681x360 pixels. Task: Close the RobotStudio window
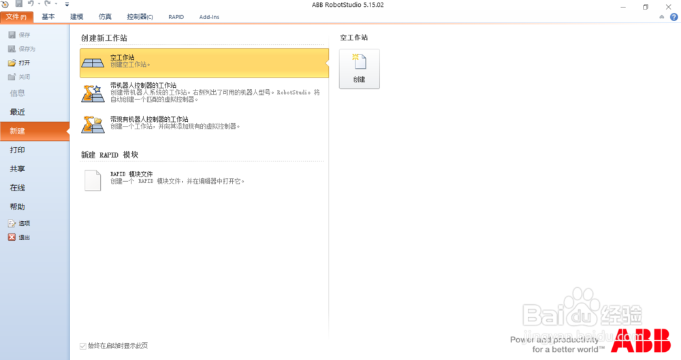(669, 7)
